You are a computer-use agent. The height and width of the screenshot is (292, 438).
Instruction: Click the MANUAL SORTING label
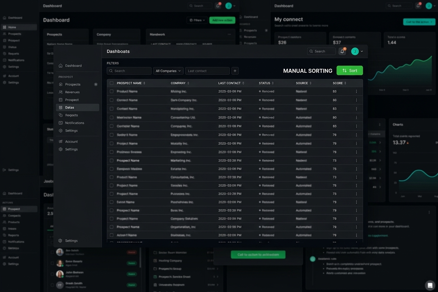[308, 71]
